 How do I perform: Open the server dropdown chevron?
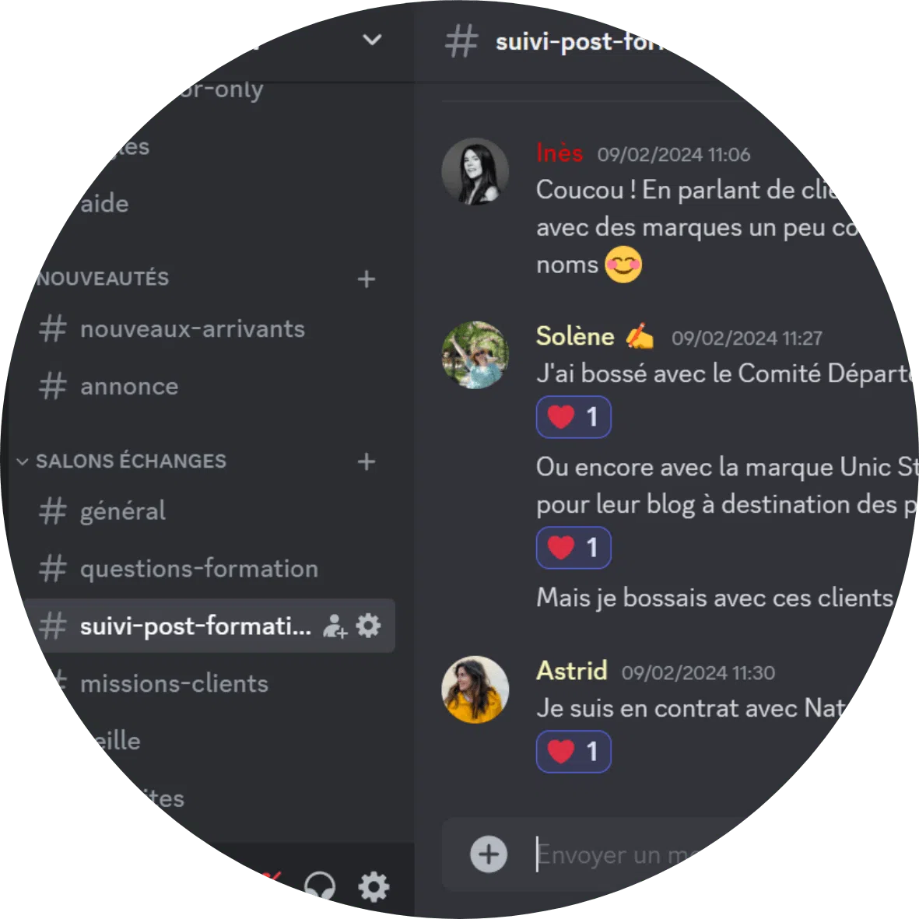372,40
